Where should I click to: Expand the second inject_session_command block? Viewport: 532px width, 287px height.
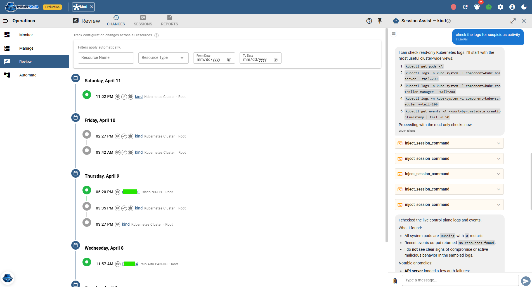click(x=449, y=159)
